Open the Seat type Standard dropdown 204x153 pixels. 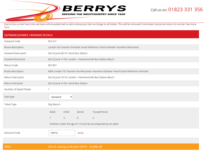tap(61, 97)
